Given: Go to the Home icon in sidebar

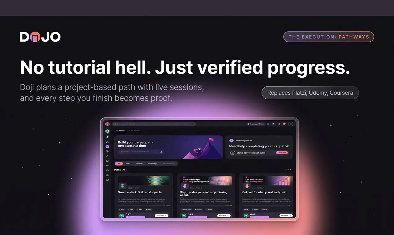Looking at the screenshot, I should [107, 142].
